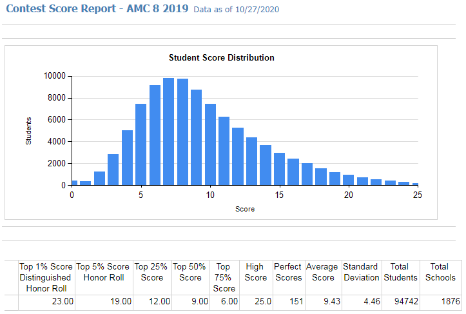466x314 pixels.
Task: Click the 12.00 value cell
Action: (152, 302)
